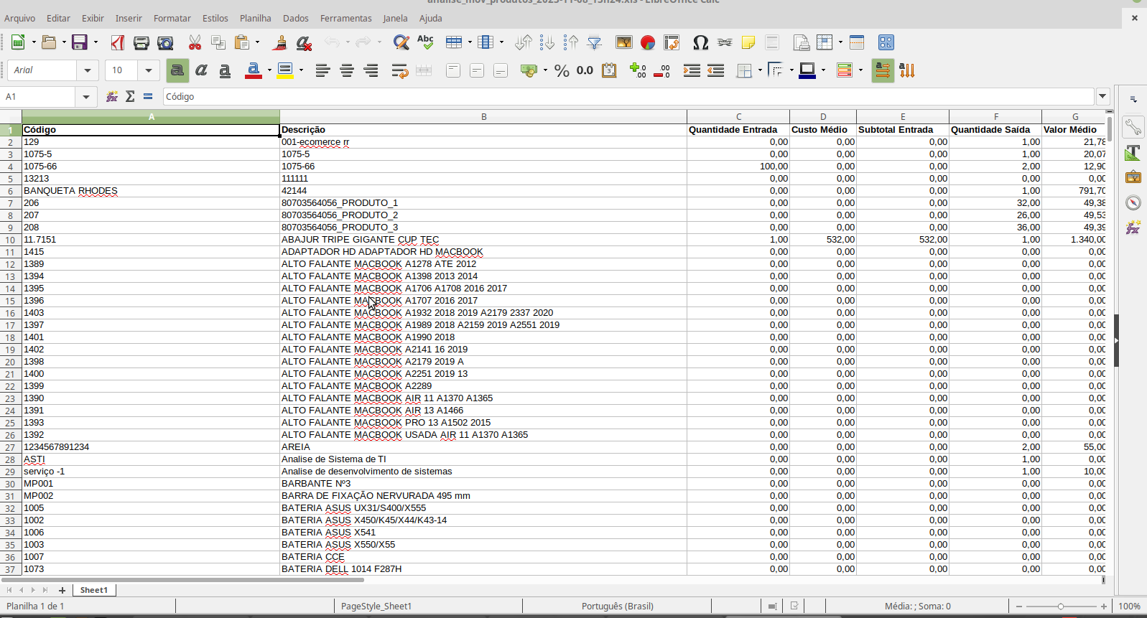1147x618 pixels.
Task: Open Find and Replace
Action: click(x=401, y=42)
